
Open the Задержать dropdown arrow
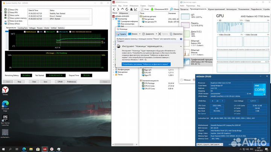(157, 34)
